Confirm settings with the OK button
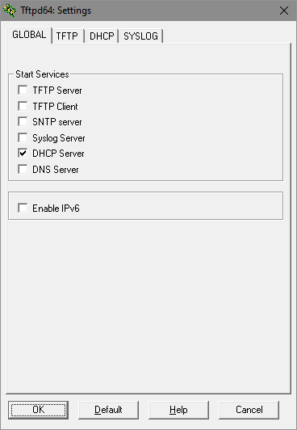This screenshot has width=297, height=430. pos(38,410)
